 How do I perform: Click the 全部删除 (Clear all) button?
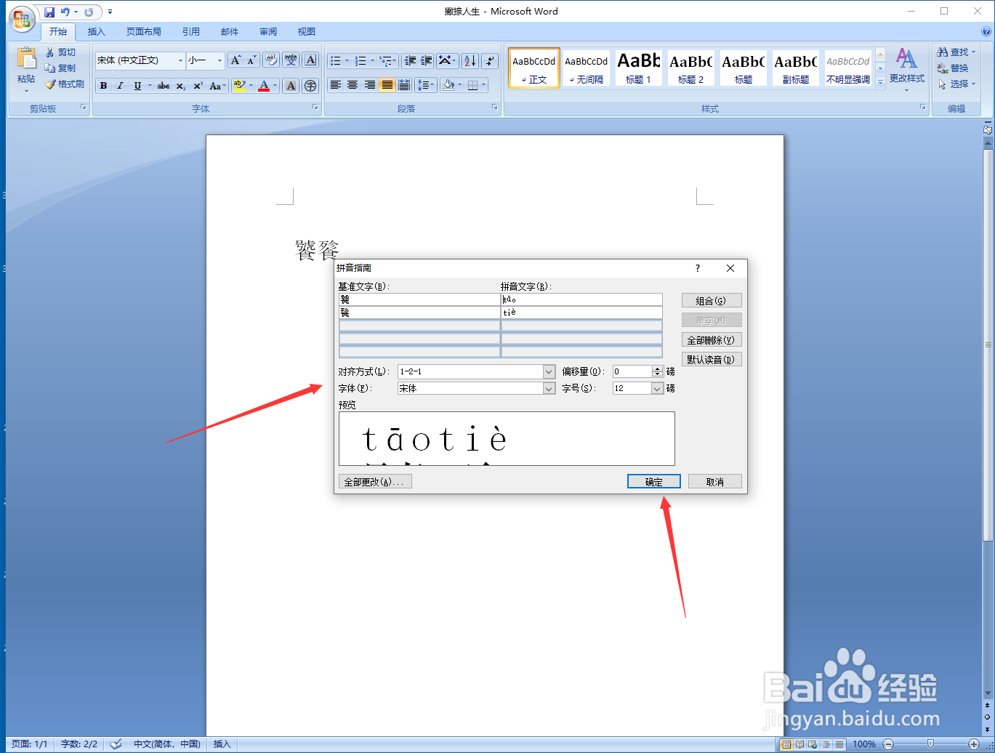click(712, 339)
